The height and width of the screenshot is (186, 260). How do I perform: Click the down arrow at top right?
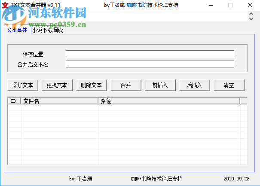(x=251, y=19)
